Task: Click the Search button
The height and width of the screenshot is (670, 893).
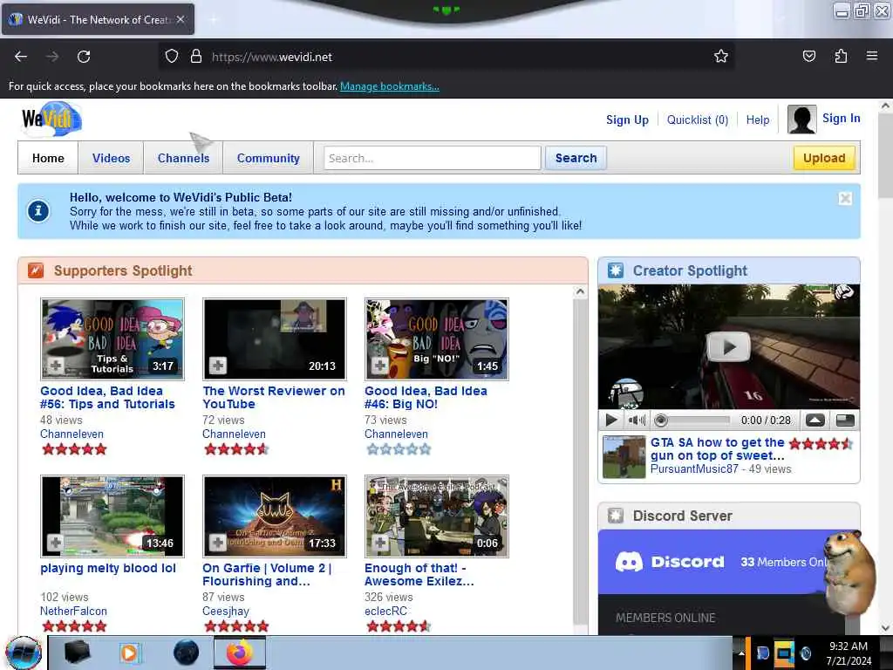Action: point(576,158)
